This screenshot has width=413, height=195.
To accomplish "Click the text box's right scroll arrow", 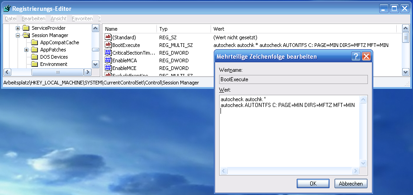I will (x=356, y=171).
